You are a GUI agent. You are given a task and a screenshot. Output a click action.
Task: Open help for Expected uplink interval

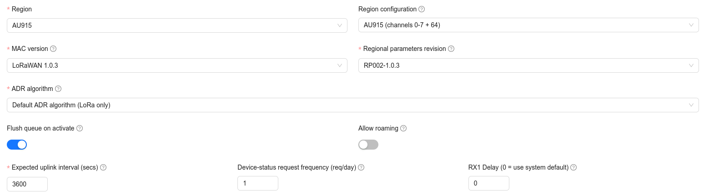pos(103,167)
